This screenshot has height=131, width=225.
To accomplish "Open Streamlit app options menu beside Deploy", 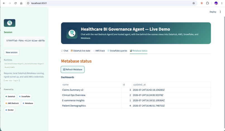I will pos(220,12).
